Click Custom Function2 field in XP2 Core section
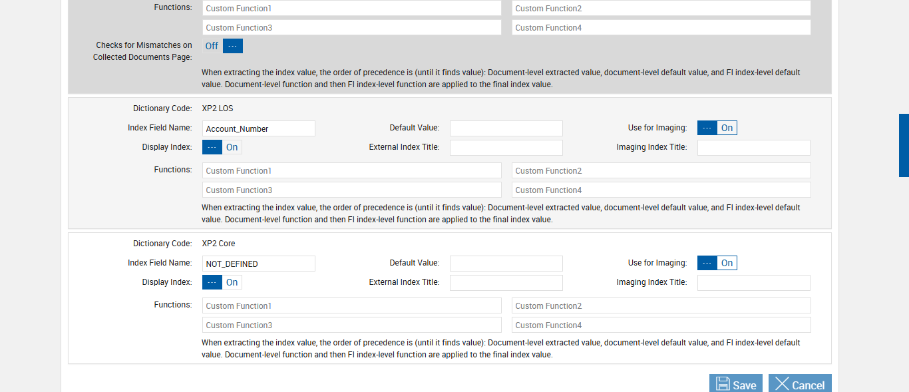909x392 pixels. pos(661,305)
